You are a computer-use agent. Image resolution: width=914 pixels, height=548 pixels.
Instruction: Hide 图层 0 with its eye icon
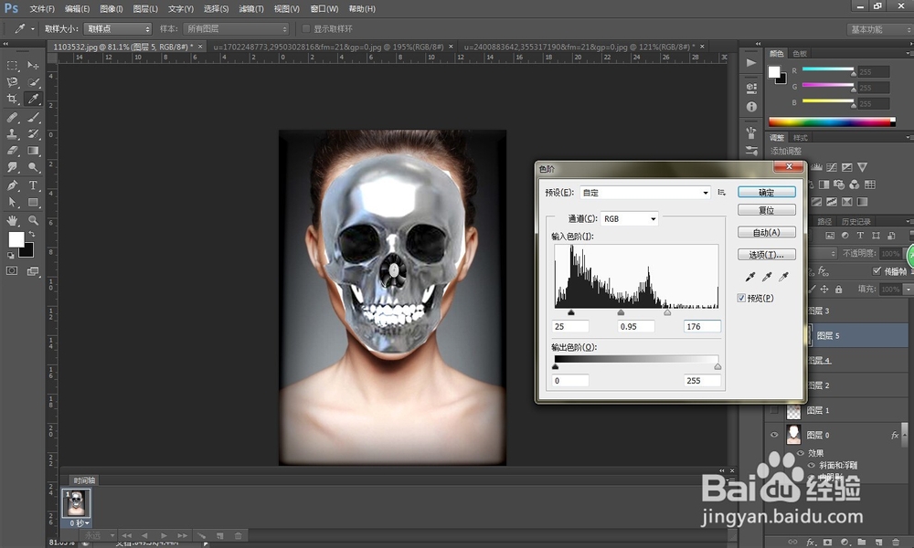click(774, 435)
